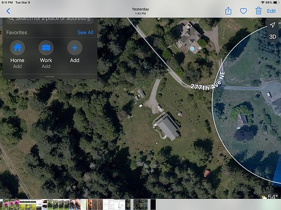This screenshot has height=210, width=281.
Task: Tap the location tracking arrow icon
Action: click(x=272, y=25)
